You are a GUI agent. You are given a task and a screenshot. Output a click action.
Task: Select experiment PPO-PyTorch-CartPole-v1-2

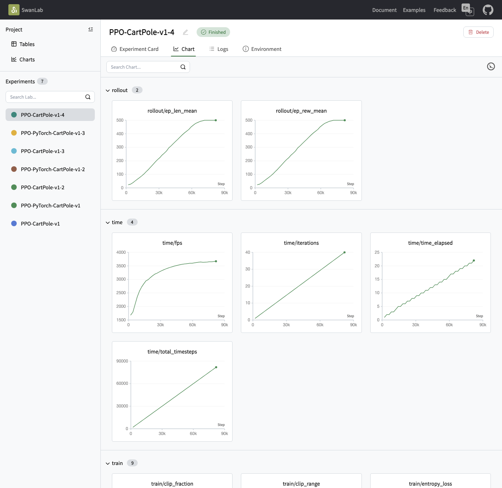pos(50,169)
